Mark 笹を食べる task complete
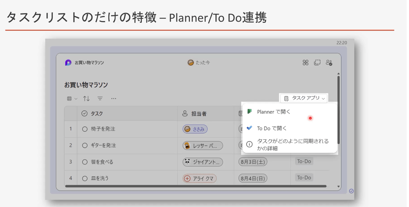This screenshot has width=409, height=207. click(x=85, y=162)
